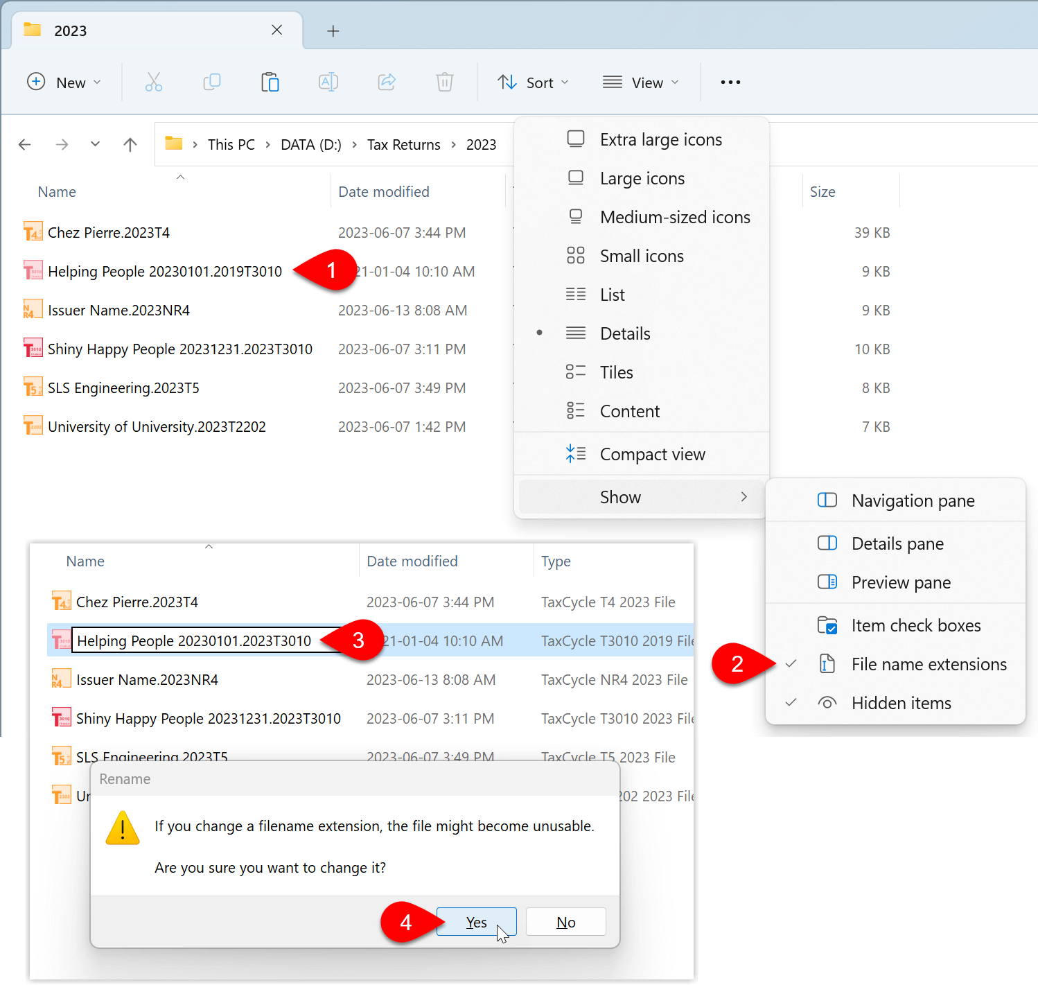1038x985 pixels.
Task: Click Chez Pierre.2023T4 icon in lower list
Action: pyautogui.click(x=61, y=601)
